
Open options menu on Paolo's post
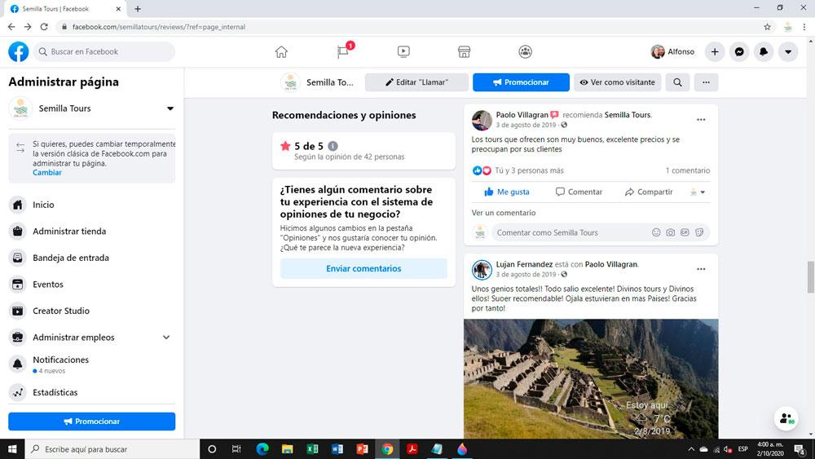(701, 120)
